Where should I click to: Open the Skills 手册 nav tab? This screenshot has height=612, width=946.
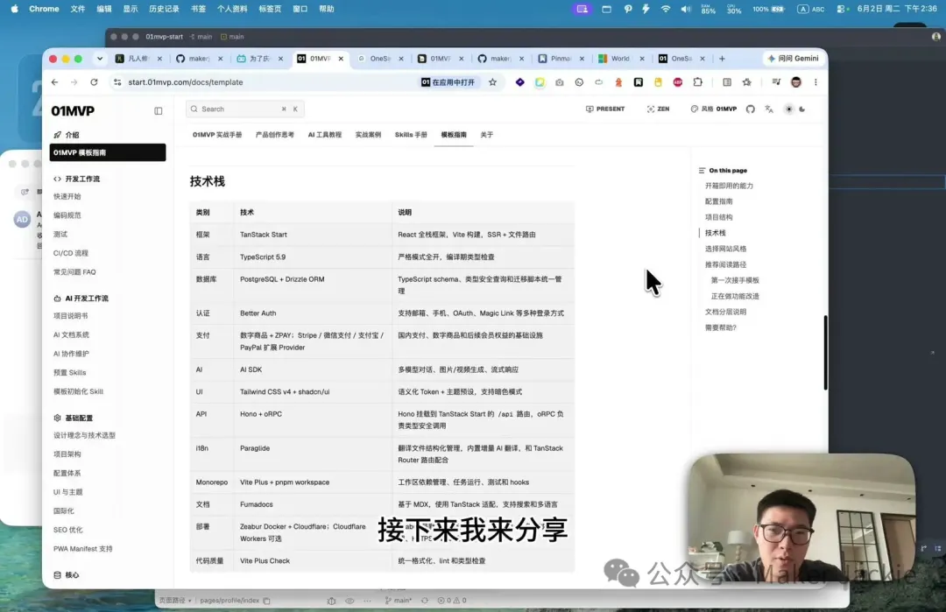(x=411, y=135)
